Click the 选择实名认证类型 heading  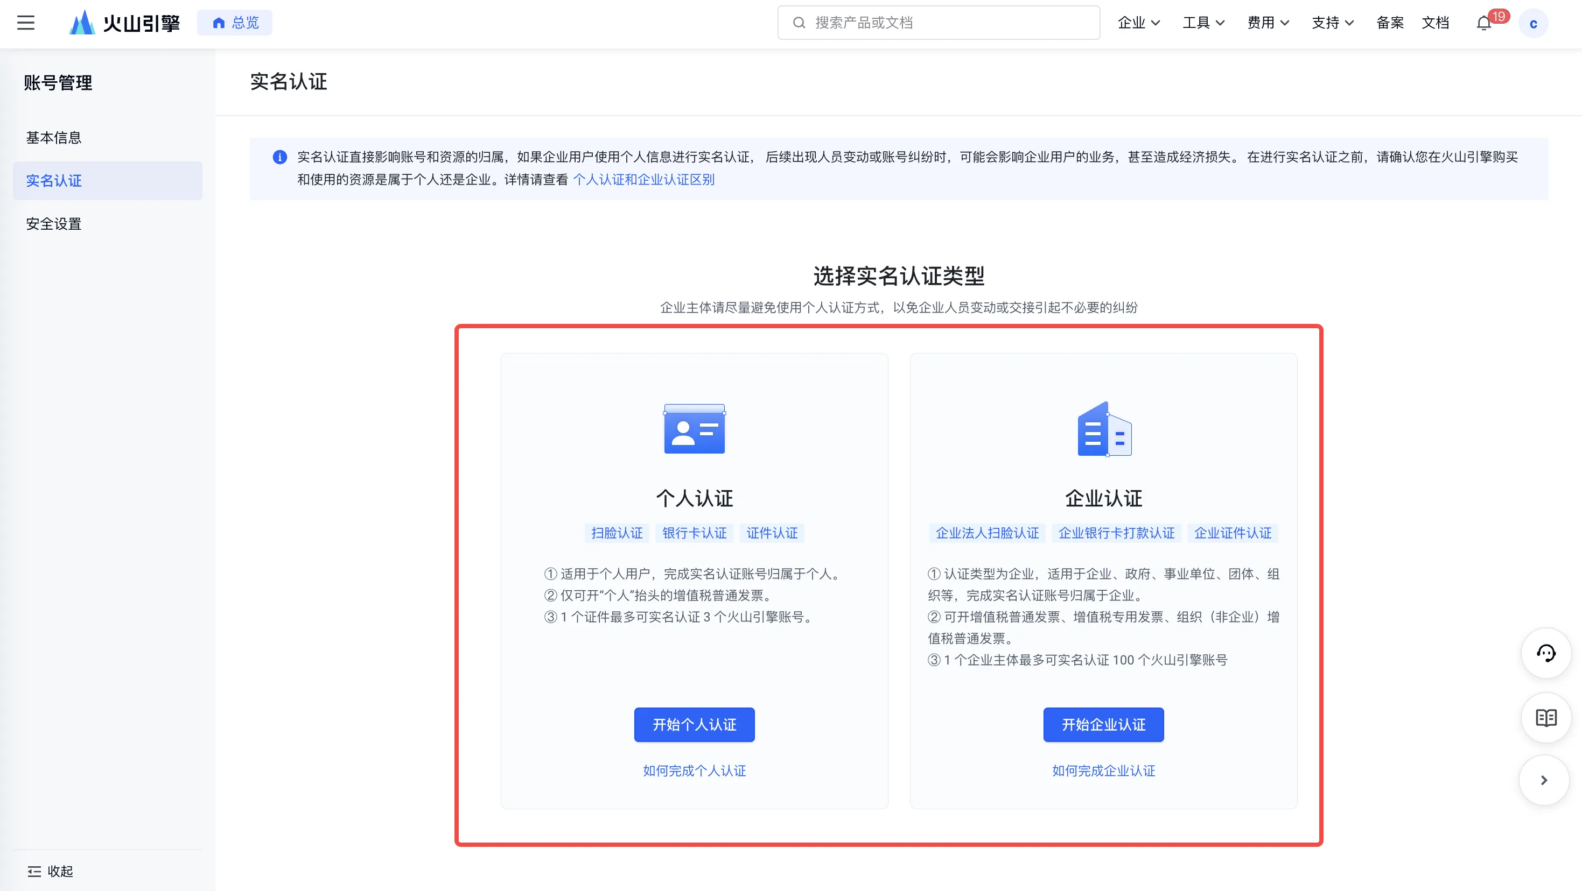point(899,275)
